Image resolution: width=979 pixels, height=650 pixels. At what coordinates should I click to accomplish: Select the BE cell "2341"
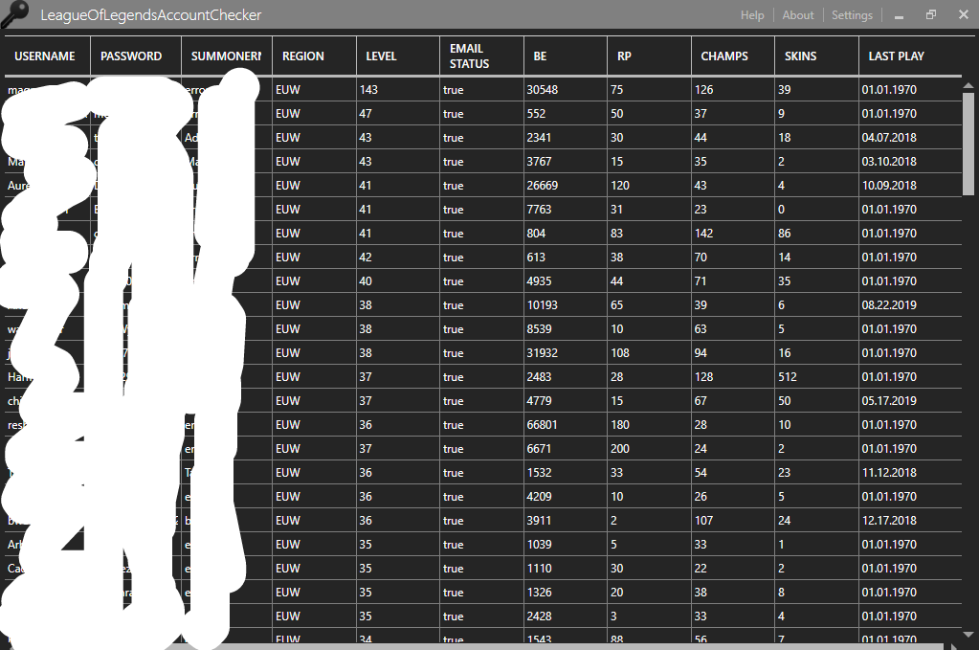[x=566, y=137]
